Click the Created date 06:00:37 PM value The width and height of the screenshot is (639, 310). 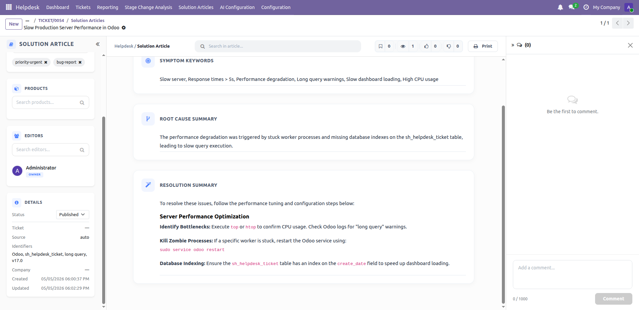(65, 279)
